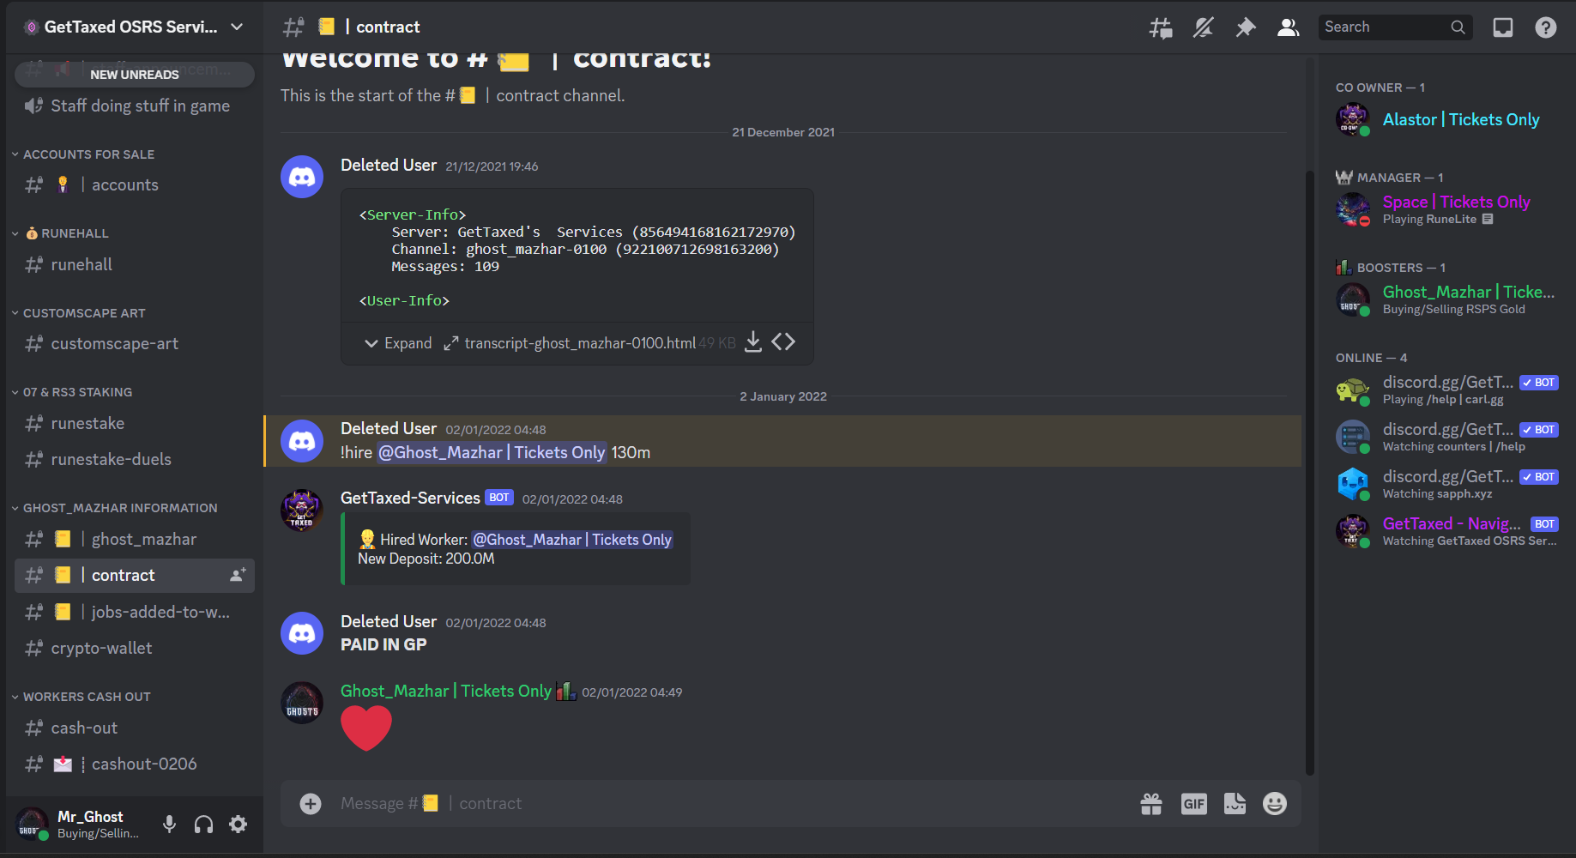Screen dimensions: 1576x858
Task: Open the emoji picker
Action: tap(1275, 803)
